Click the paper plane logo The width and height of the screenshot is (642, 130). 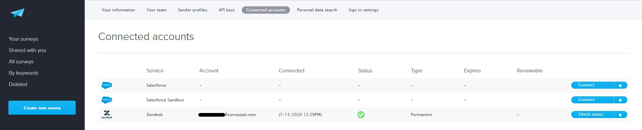tap(17, 13)
